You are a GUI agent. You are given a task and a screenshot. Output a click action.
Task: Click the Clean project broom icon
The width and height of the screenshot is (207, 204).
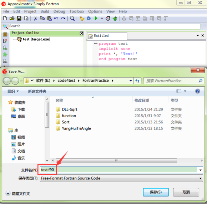point(82,18)
